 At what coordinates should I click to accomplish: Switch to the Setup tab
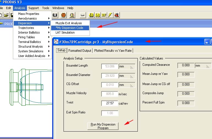pos(61,50)
